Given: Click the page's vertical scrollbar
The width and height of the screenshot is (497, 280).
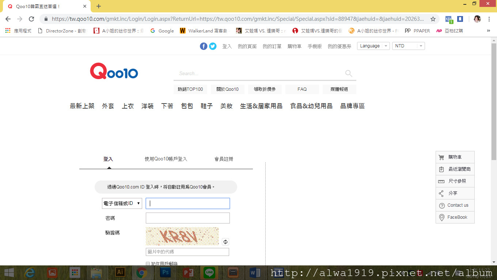Looking at the screenshot, I should pos(494,101).
